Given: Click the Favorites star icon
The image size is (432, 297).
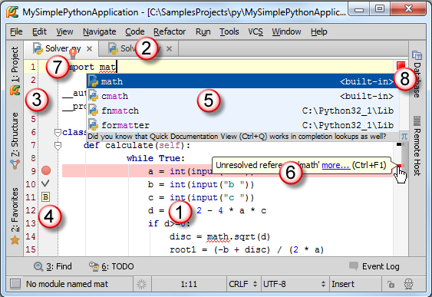Looking at the screenshot, I should click(15, 240).
